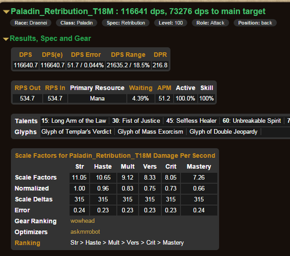The height and width of the screenshot is (256, 290).
Task: Click the Skill column header
Action: (207, 88)
